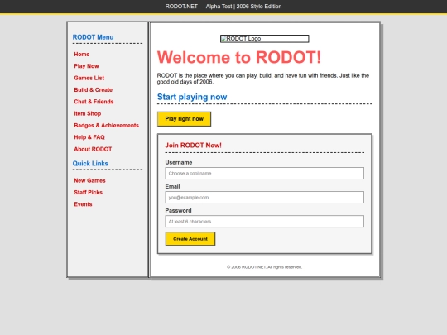Open the Home menu link

81,54
